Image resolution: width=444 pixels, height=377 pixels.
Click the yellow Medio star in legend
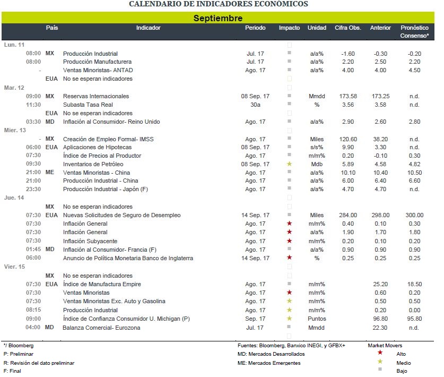[380, 362]
